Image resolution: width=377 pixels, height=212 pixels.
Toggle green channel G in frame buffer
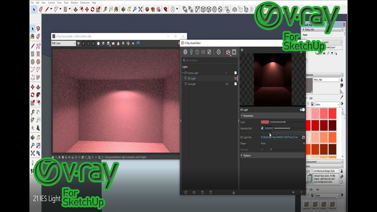tap(88, 43)
